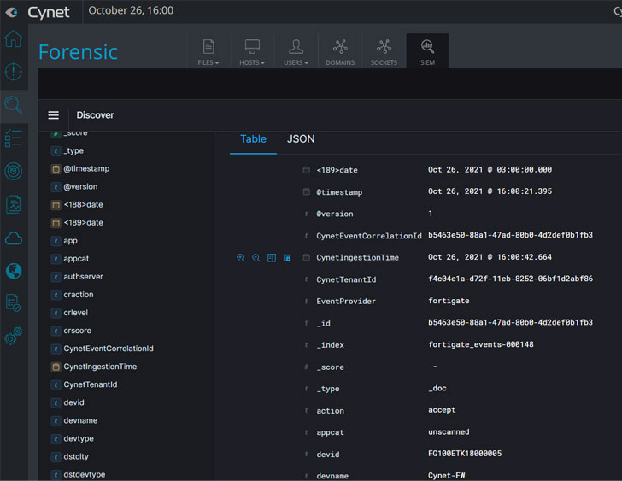Select _type field in field list
Screen dimensions: 622x481
pyautogui.click(x=73, y=150)
